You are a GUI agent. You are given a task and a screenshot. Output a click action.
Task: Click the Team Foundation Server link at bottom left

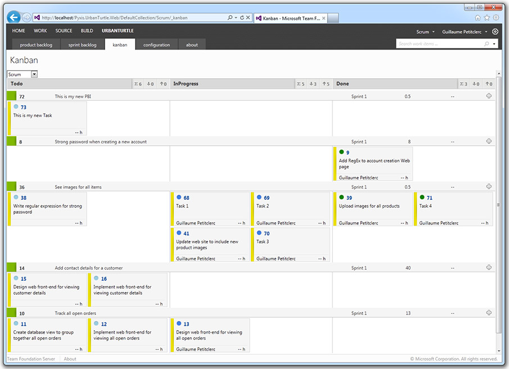pyautogui.click(x=31, y=358)
